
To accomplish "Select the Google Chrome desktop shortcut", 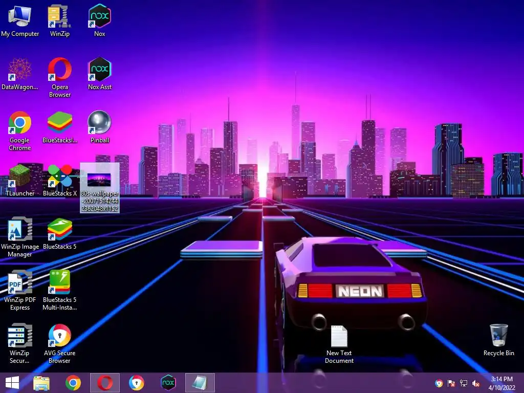I will (20, 131).
